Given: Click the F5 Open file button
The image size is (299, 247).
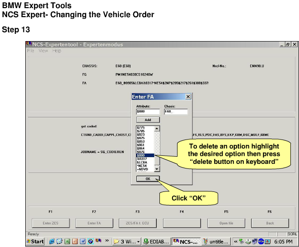Looking at the screenshot, I should (x=226, y=223).
